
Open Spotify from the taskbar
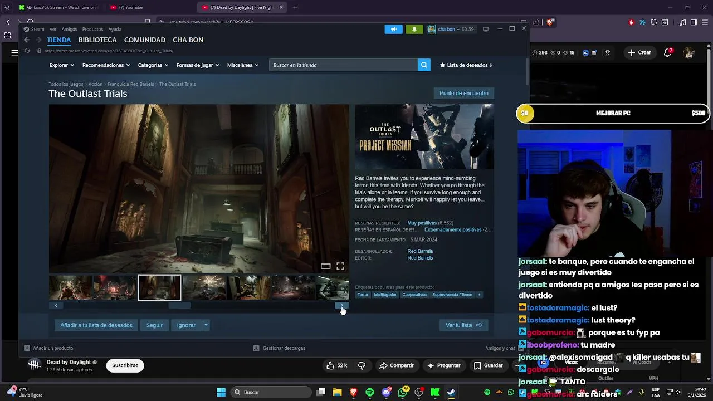[x=370, y=392]
